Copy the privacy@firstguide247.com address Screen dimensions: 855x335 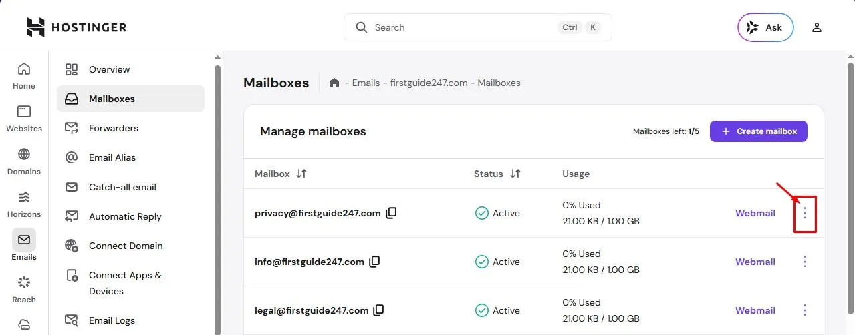click(392, 213)
